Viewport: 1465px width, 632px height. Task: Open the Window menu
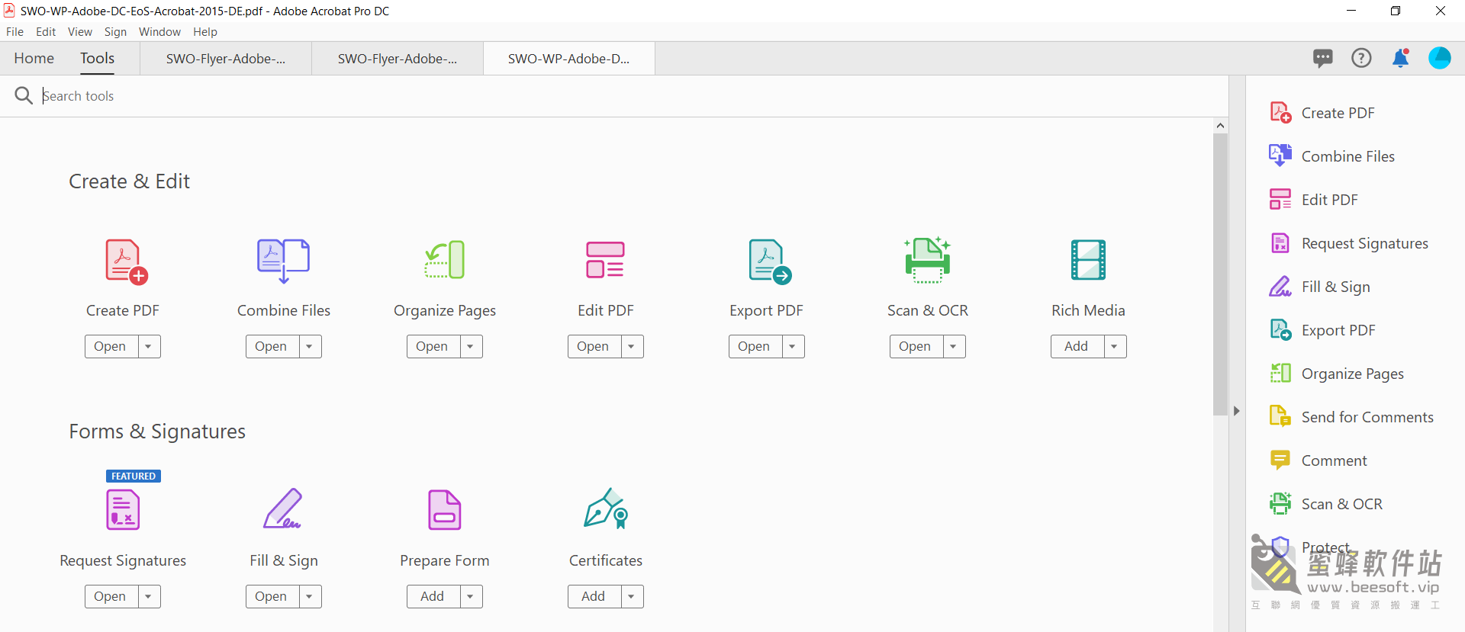159,32
